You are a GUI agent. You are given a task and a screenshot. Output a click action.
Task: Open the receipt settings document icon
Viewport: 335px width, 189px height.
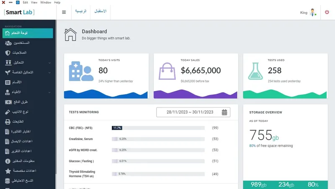(x=7, y=141)
